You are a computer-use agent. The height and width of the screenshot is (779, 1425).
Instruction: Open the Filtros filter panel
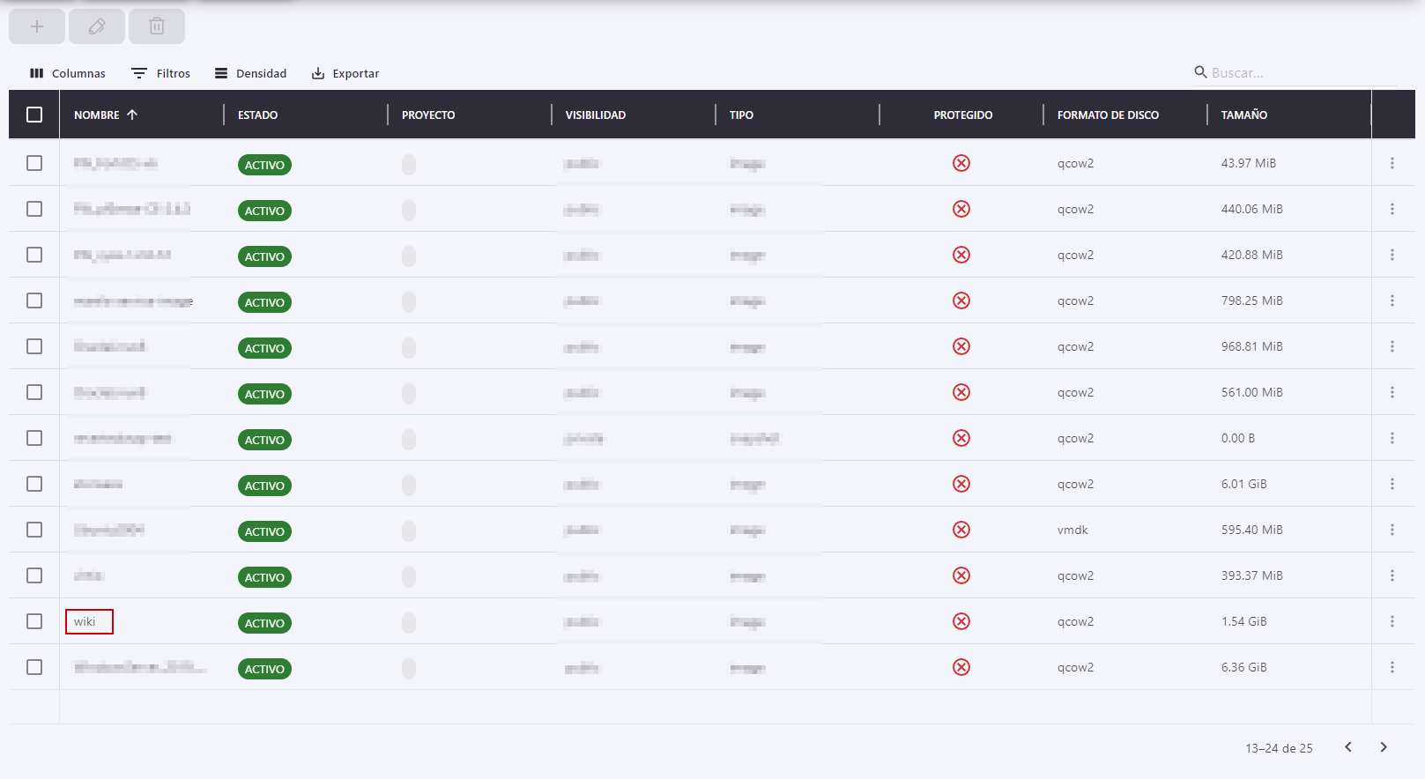pos(161,73)
